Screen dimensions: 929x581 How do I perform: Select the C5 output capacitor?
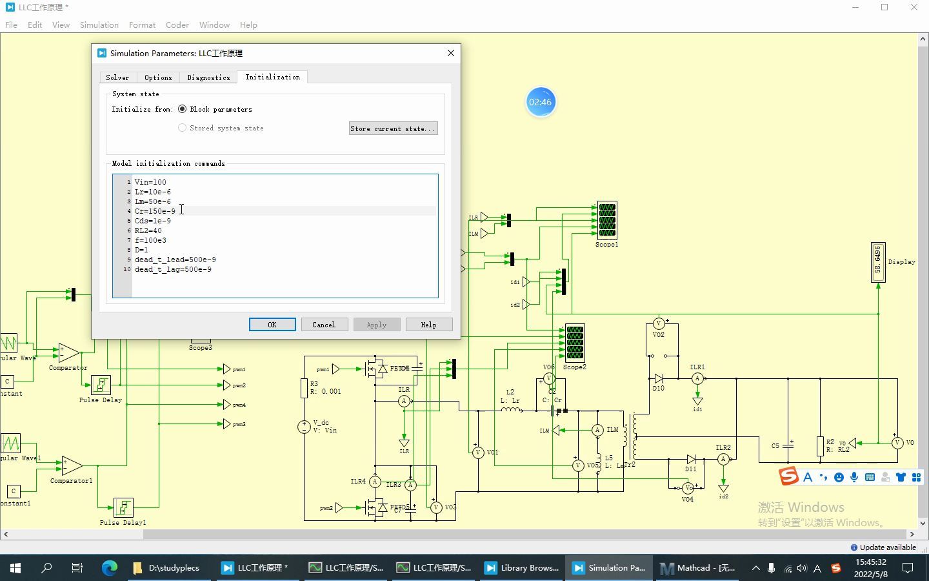(788, 445)
